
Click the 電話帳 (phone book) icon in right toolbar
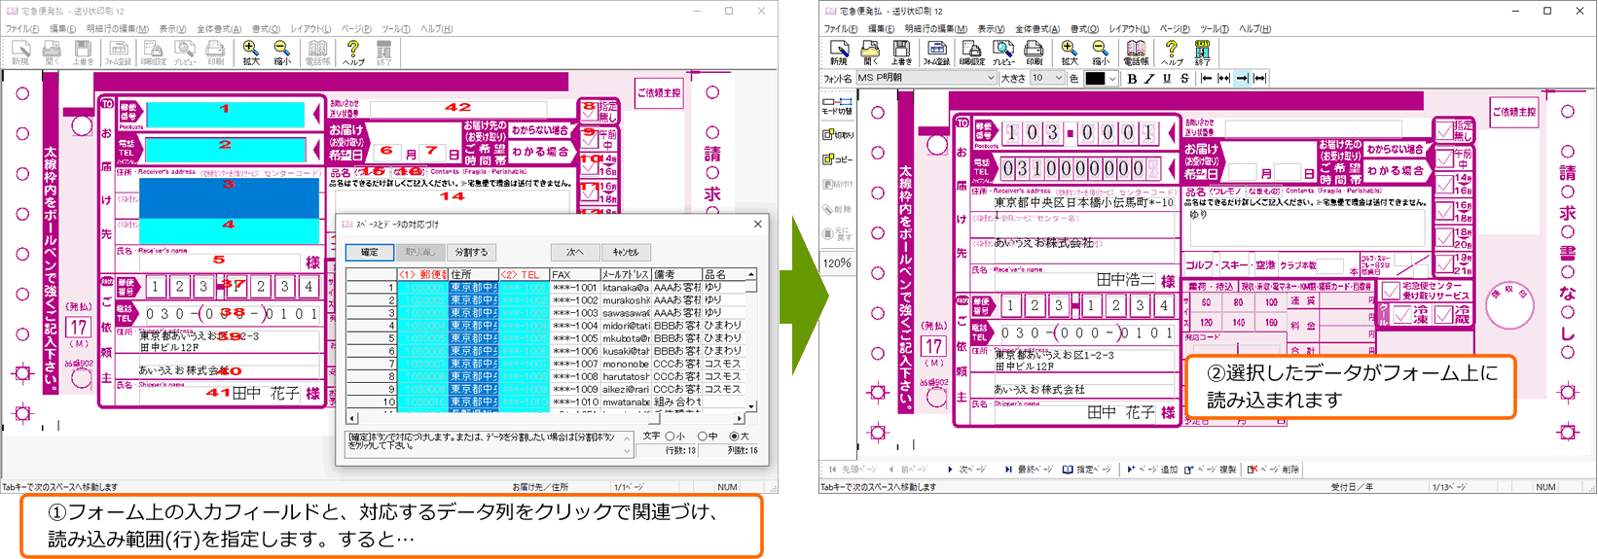click(1136, 52)
